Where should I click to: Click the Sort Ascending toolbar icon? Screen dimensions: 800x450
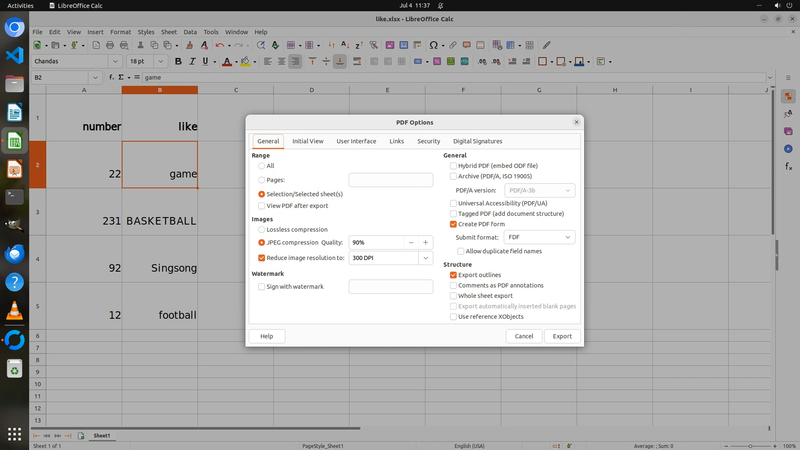[x=345, y=45]
